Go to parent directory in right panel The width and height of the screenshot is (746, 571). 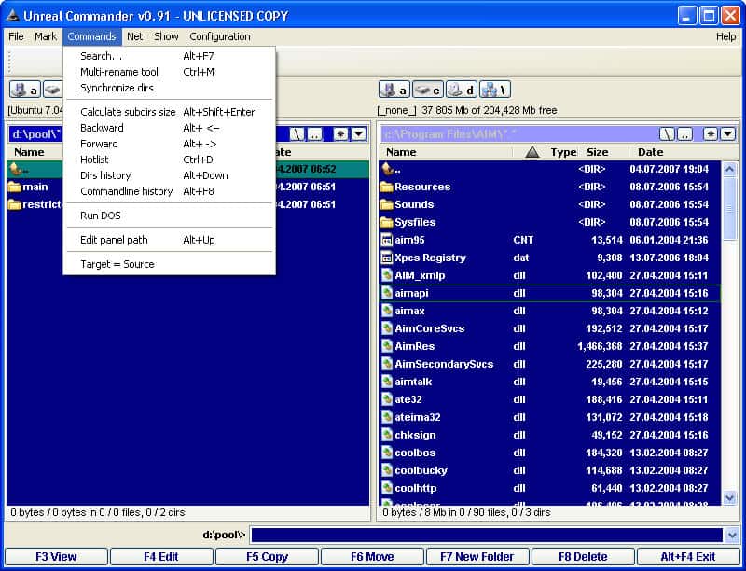(685, 134)
